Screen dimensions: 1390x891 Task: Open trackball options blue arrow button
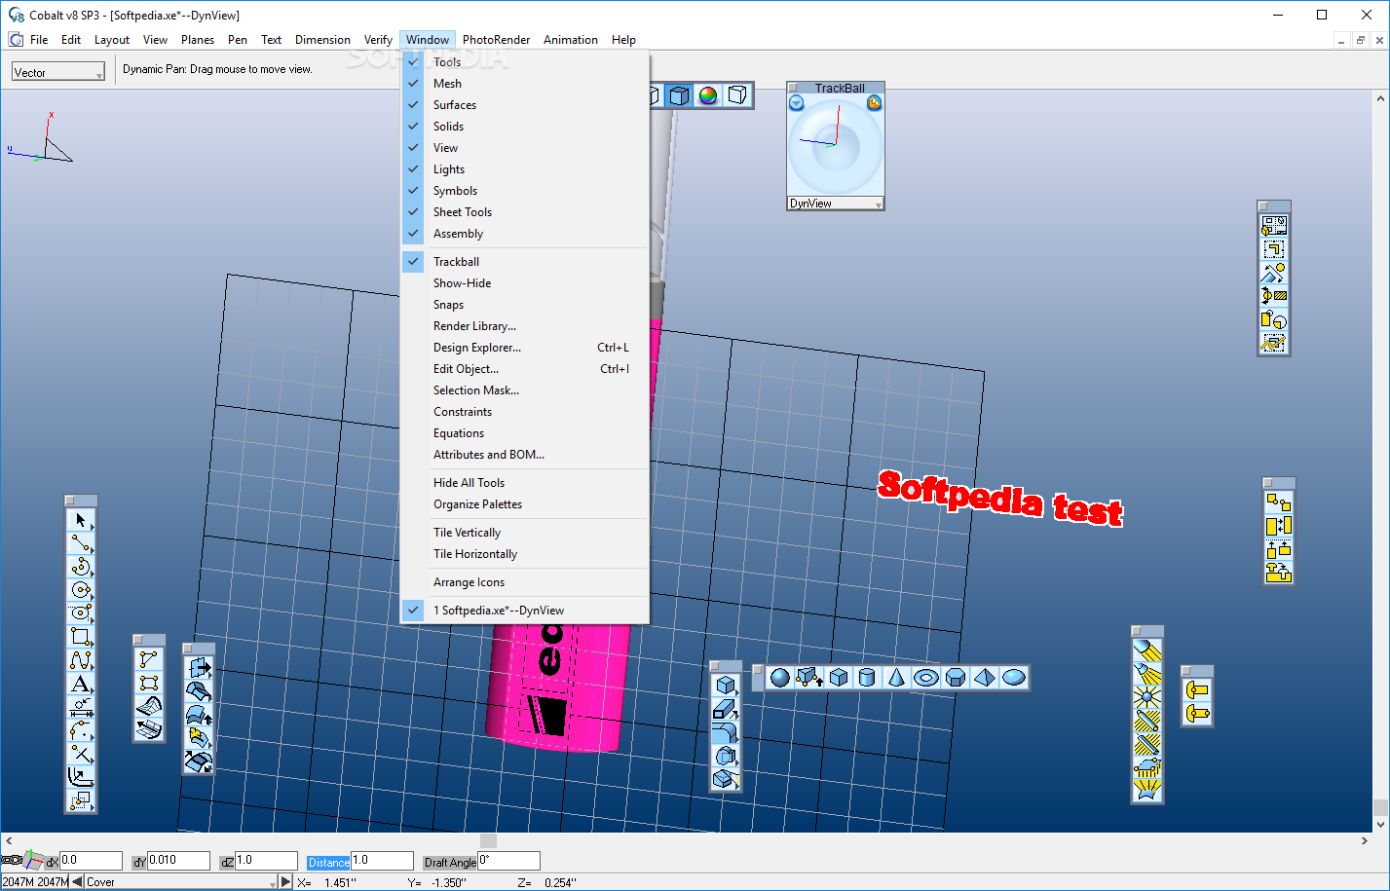click(x=796, y=102)
